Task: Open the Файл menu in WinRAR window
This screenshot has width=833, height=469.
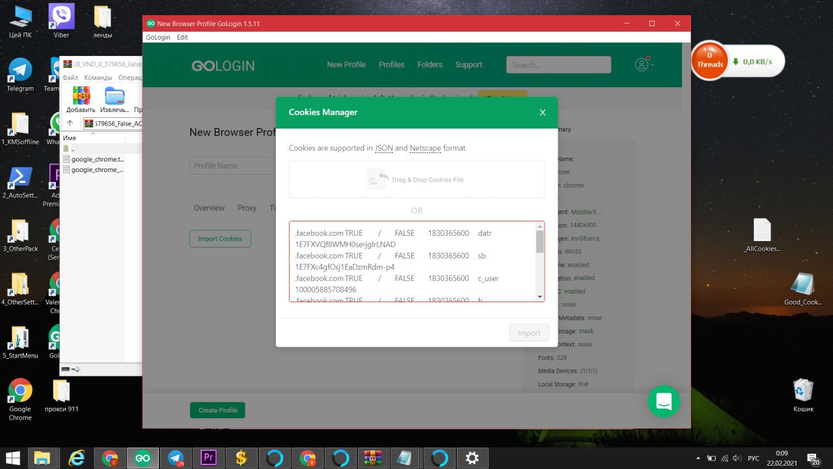Action: pos(70,78)
